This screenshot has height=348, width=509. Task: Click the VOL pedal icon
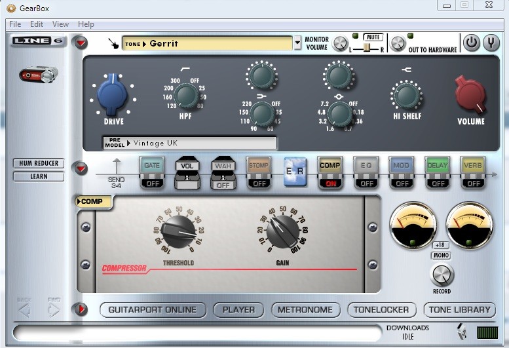(x=187, y=173)
